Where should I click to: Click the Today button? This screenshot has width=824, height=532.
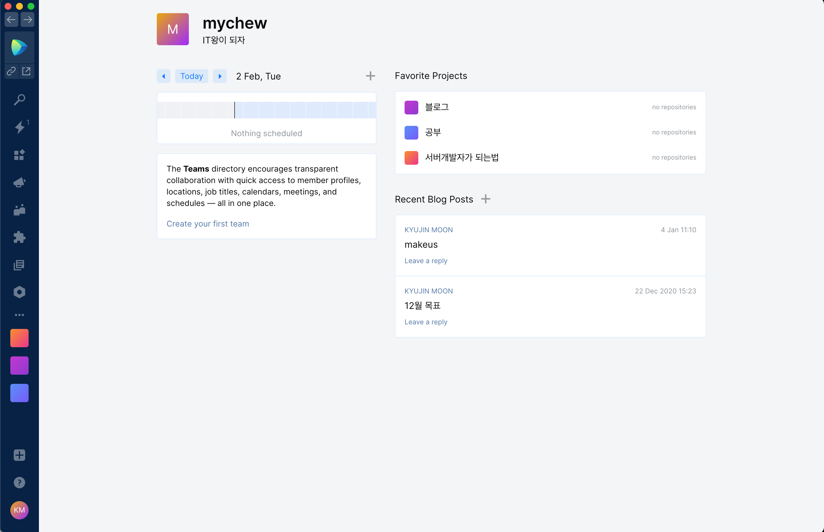[x=191, y=76]
